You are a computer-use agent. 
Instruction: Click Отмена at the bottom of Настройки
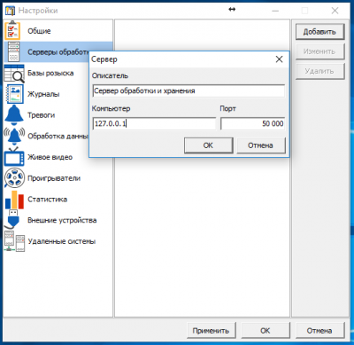319,330
